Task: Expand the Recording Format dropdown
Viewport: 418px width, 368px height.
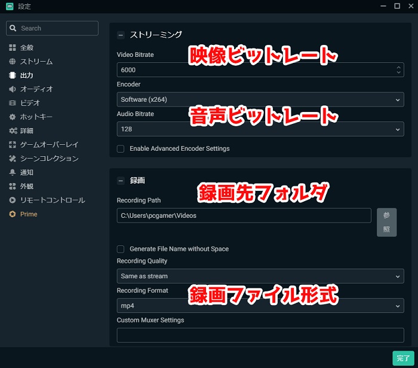Action: pyautogui.click(x=260, y=306)
